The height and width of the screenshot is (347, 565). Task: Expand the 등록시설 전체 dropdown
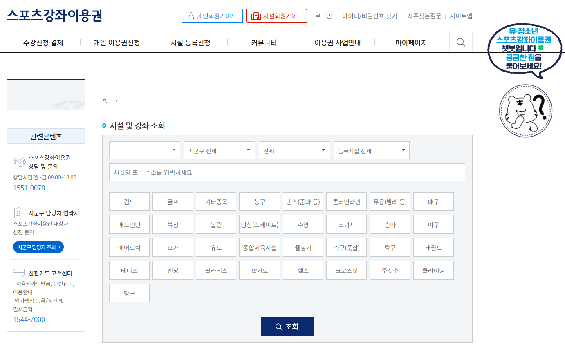pos(371,150)
